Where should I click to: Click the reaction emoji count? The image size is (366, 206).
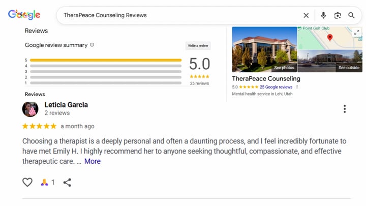(x=48, y=182)
